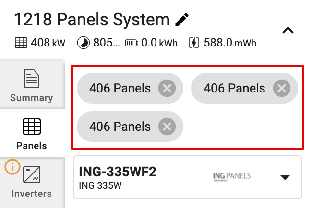The width and height of the screenshot is (312, 208).
Task: Click the 1218 Panels System title
Action: pos(92,20)
